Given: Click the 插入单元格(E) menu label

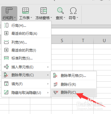Looking at the screenshot, I should click(x=22, y=67).
